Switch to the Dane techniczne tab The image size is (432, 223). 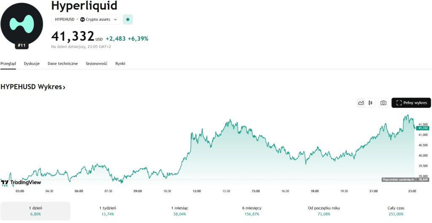(62, 64)
